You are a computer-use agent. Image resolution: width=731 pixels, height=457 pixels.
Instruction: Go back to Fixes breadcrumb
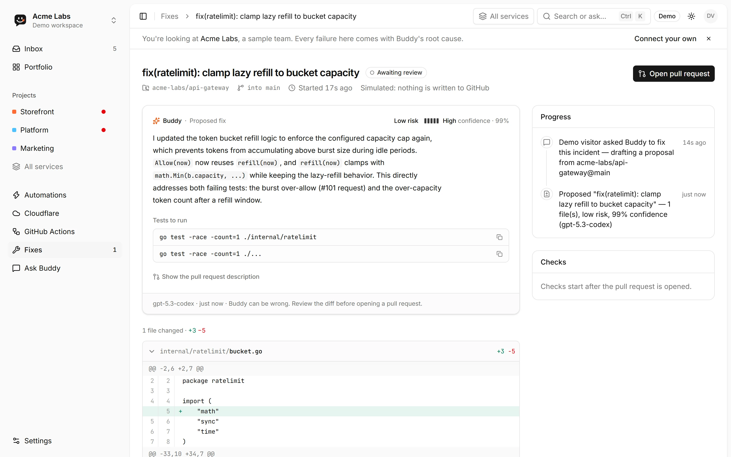(x=170, y=16)
